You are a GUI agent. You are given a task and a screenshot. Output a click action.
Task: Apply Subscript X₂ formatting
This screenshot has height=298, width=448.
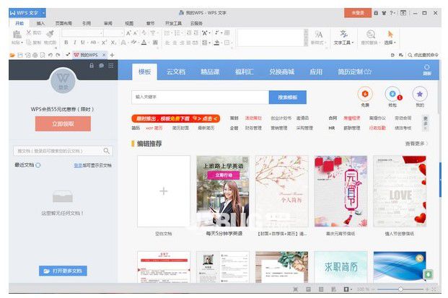coord(113,43)
